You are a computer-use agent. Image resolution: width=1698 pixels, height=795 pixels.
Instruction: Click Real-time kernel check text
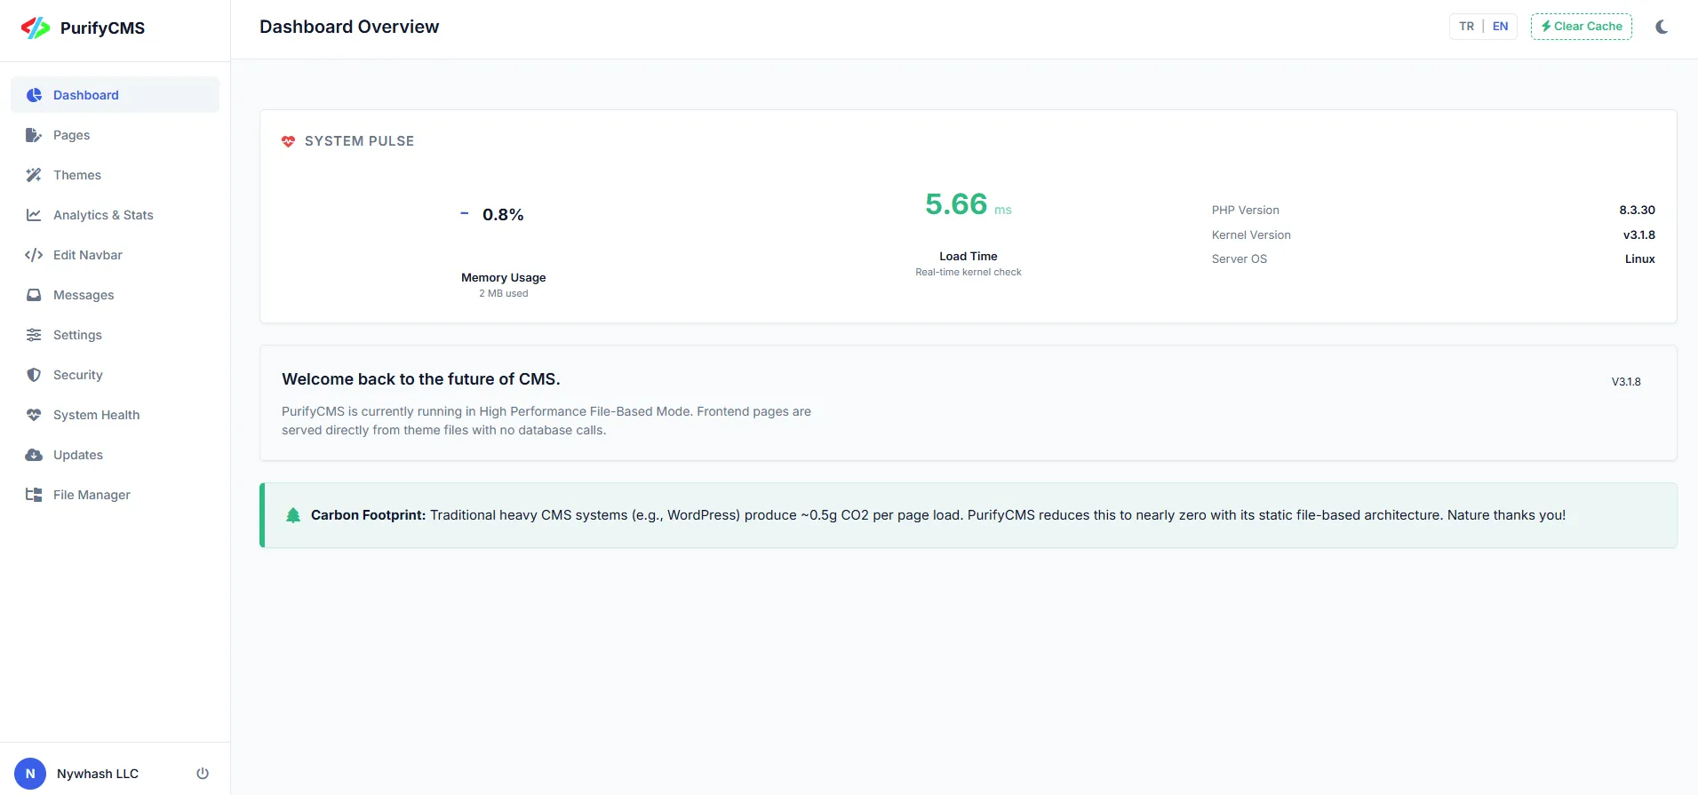(x=969, y=273)
